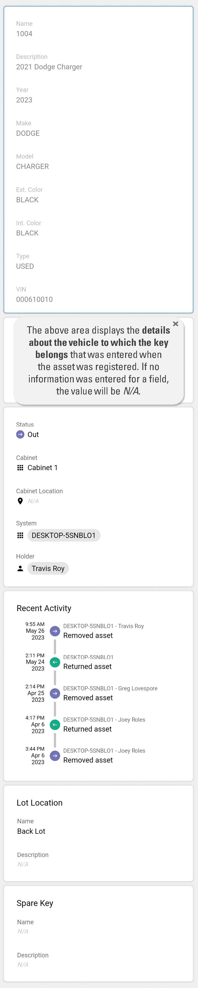Select the Travis Roy holder chip
198x988 pixels.
(x=48, y=569)
